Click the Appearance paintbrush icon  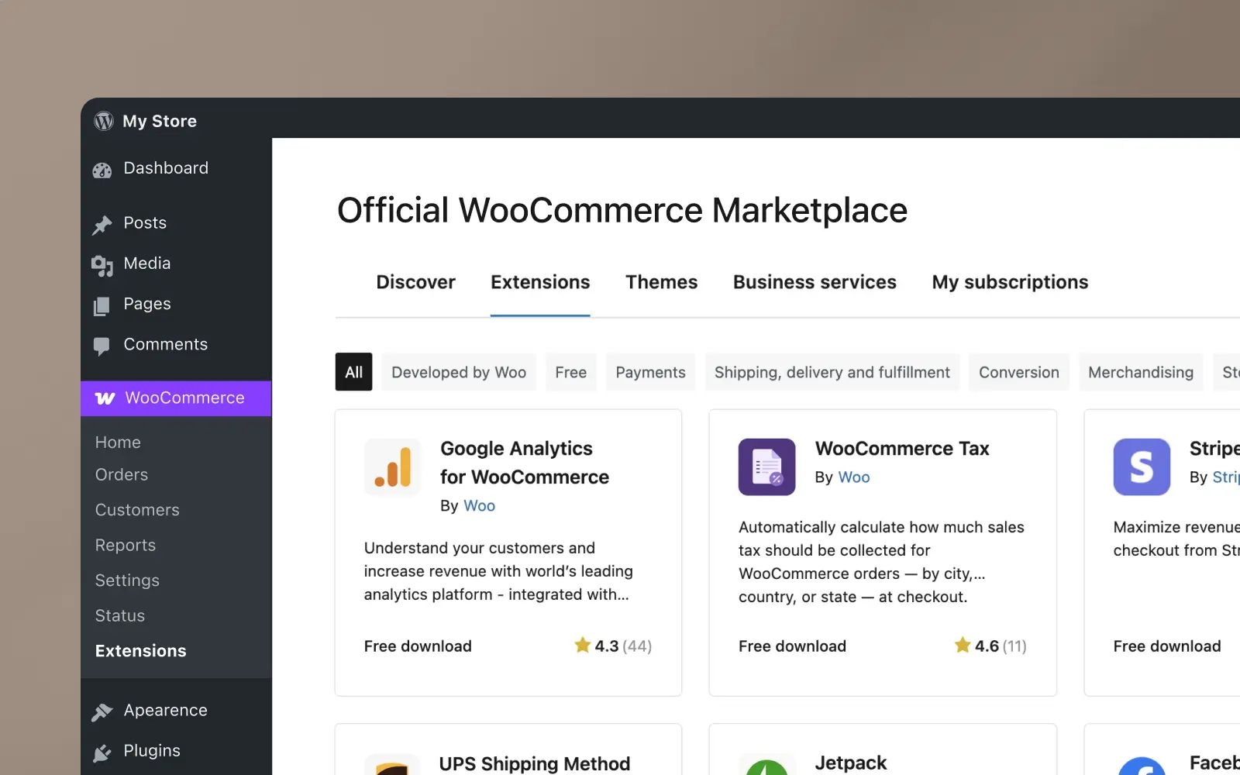click(x=102, y=711)
